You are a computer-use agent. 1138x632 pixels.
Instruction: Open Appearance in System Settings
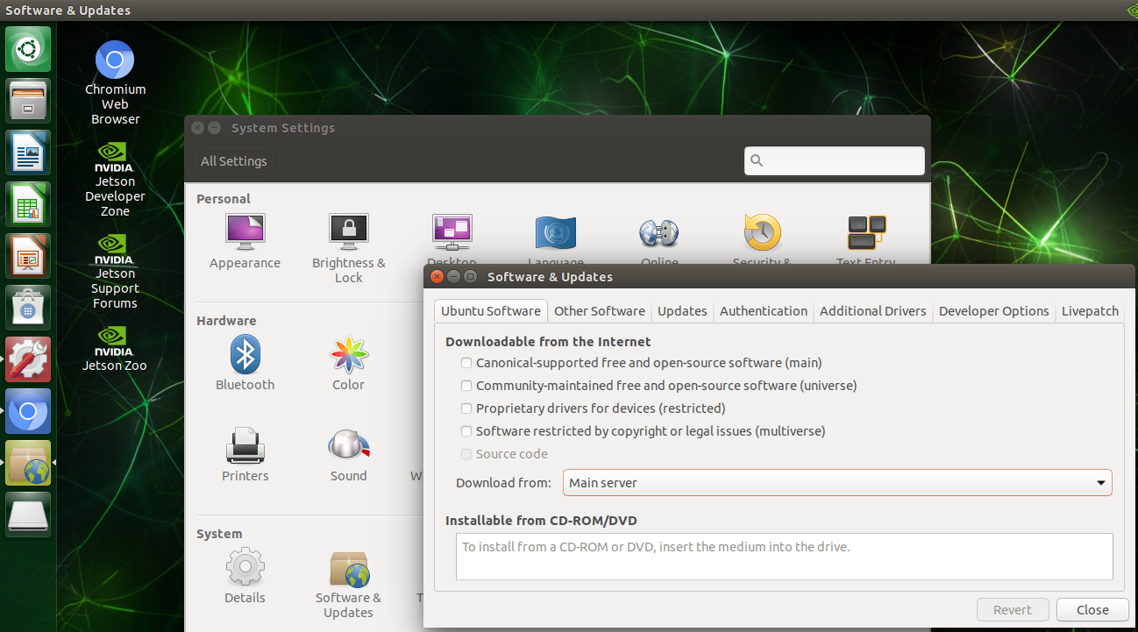(x=245, y=241)
